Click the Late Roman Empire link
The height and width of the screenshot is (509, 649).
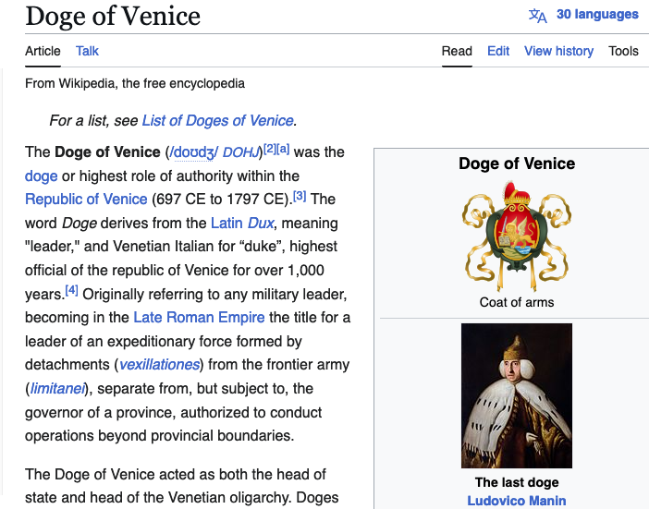(x=199, y=317)
